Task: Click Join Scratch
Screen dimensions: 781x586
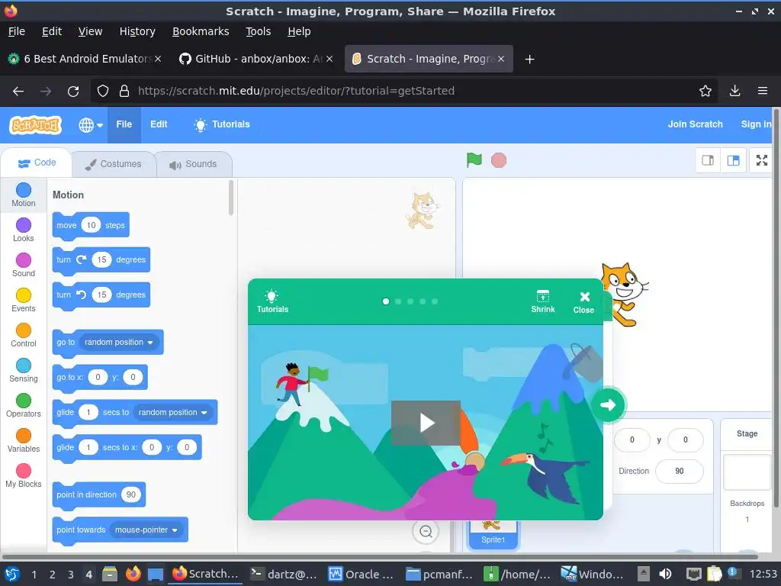Action: click(x=695, y=124)
